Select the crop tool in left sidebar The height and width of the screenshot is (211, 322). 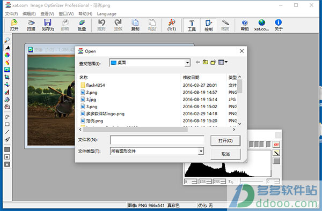coord(7,77)
